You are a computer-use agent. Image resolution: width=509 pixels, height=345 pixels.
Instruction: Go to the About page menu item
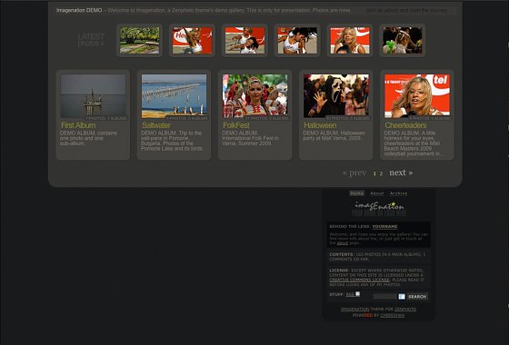click(377, 193)
